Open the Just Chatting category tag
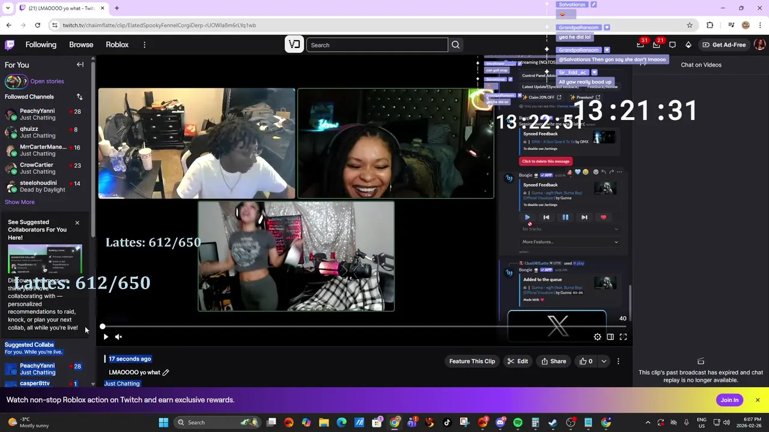 click(x=122, y=383)
